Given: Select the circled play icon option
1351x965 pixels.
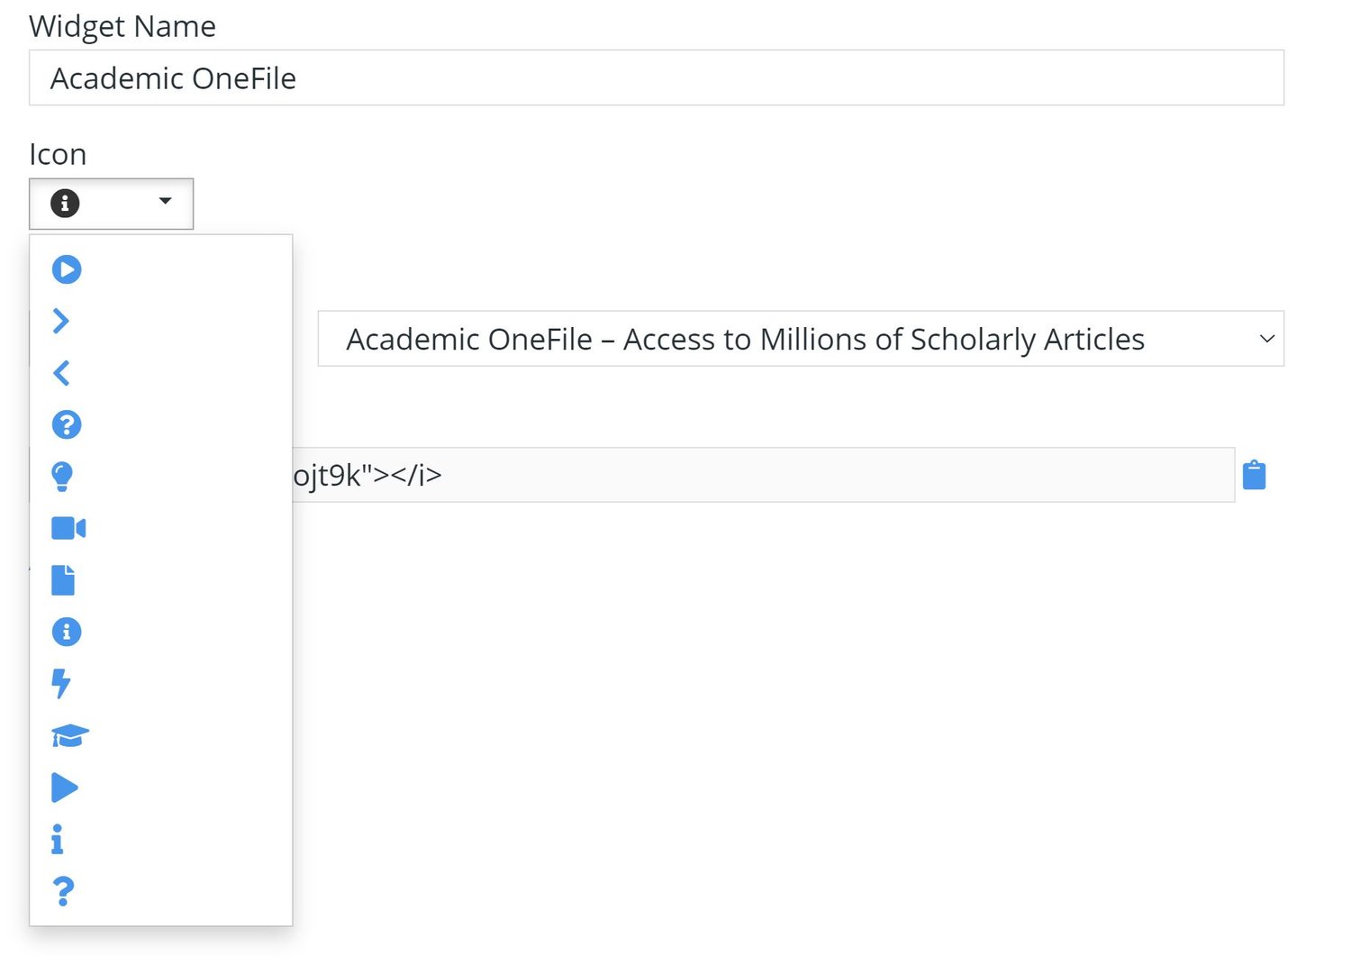Looking at the screenshot, I should click(x=67, y=269).
